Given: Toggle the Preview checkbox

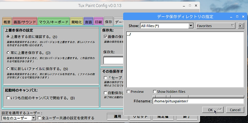Looking at the screenshot, I should coord(128,92).
